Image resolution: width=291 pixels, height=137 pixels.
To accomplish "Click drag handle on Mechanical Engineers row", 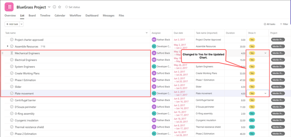I will (x=3, y=53).
